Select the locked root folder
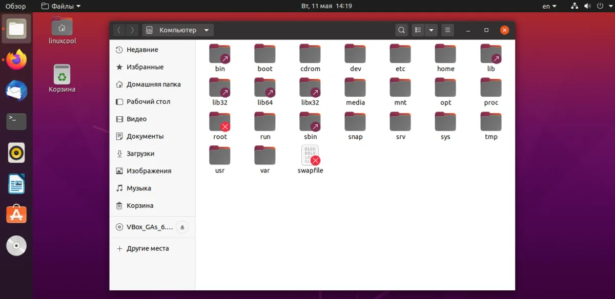615x299 pixels. 220,126
